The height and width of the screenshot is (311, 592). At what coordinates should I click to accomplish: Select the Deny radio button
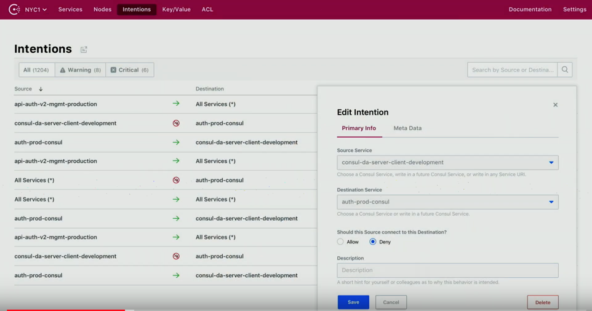(373, 242)
